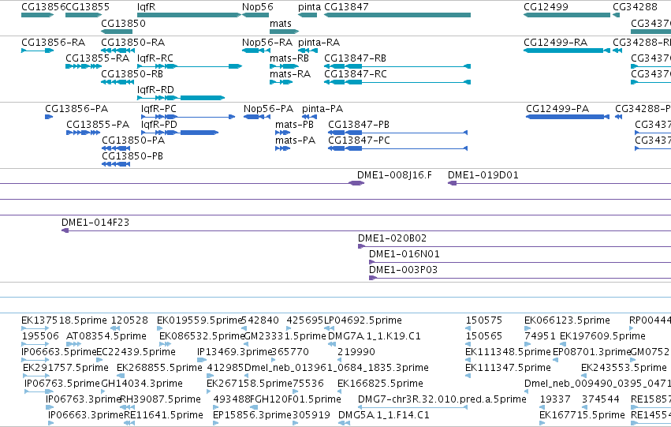
Task: Select the CG12499 gene feature
Action: click(x=567, y=15)
